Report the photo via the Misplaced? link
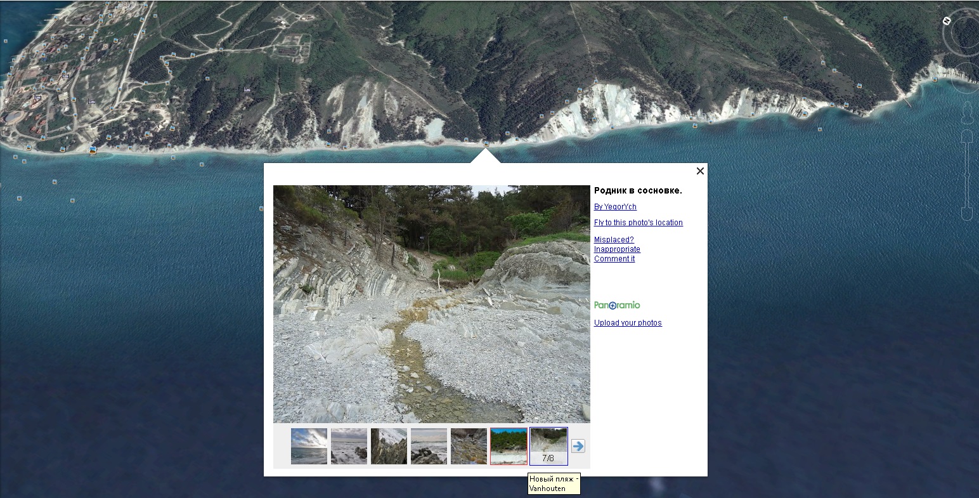The height and width of the screenshot is (498, 979). point(614,240)
